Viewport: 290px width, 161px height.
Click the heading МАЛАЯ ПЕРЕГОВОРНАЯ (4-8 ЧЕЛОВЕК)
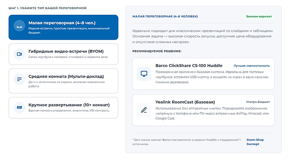(x=165, y=16)
